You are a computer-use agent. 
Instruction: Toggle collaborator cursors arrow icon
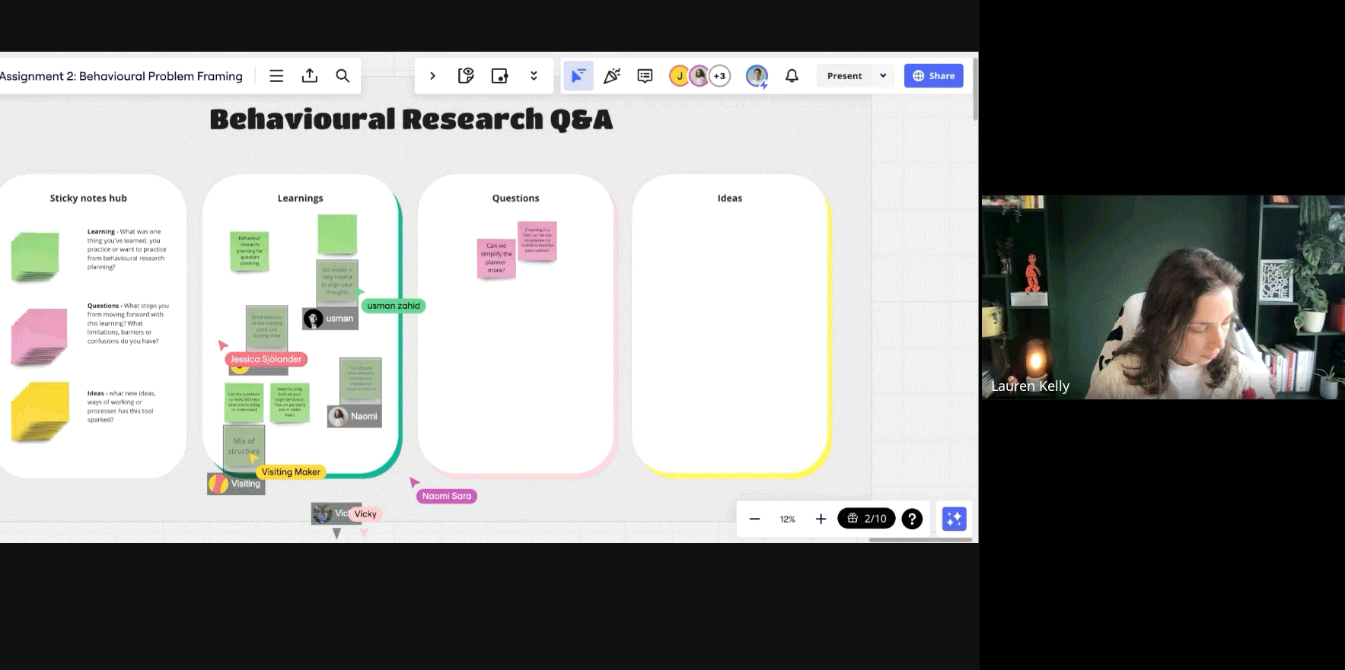tap(578, 76)
